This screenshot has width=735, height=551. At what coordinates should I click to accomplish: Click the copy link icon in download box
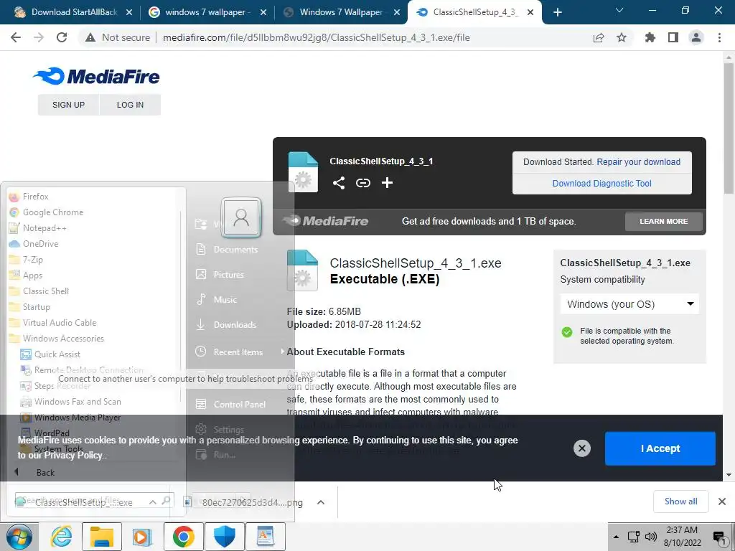[362, 183]
